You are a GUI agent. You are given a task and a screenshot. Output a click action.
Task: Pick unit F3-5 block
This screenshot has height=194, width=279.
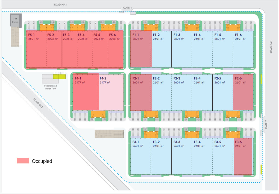point(223,157)
